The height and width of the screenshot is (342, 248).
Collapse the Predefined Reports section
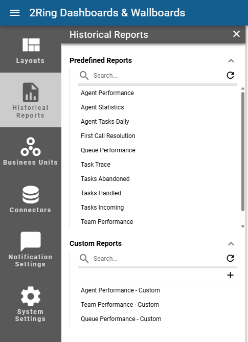point(231,61)
